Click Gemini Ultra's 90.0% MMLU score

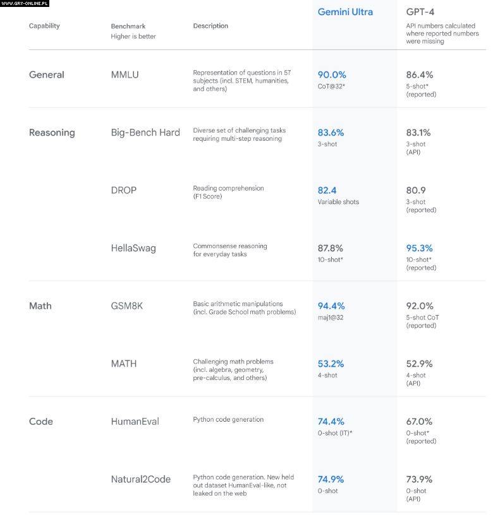click(x=331, y=74)
